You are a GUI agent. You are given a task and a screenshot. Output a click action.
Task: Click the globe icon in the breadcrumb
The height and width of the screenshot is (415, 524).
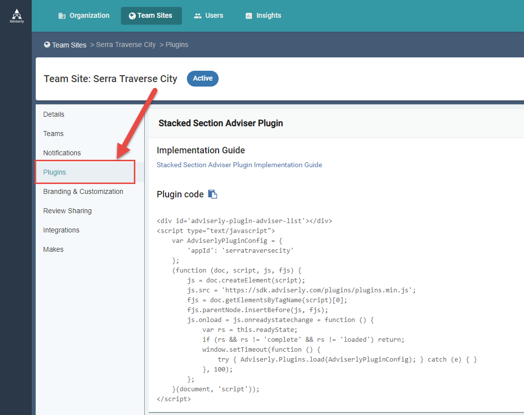point(47,45)
